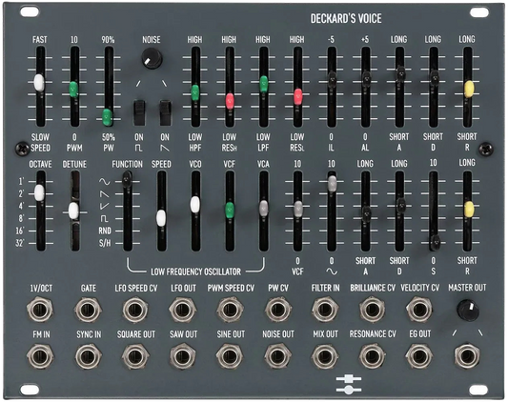Click the red RESH resonance slider
Screen dimensions: 508x402
click(230, 101)
